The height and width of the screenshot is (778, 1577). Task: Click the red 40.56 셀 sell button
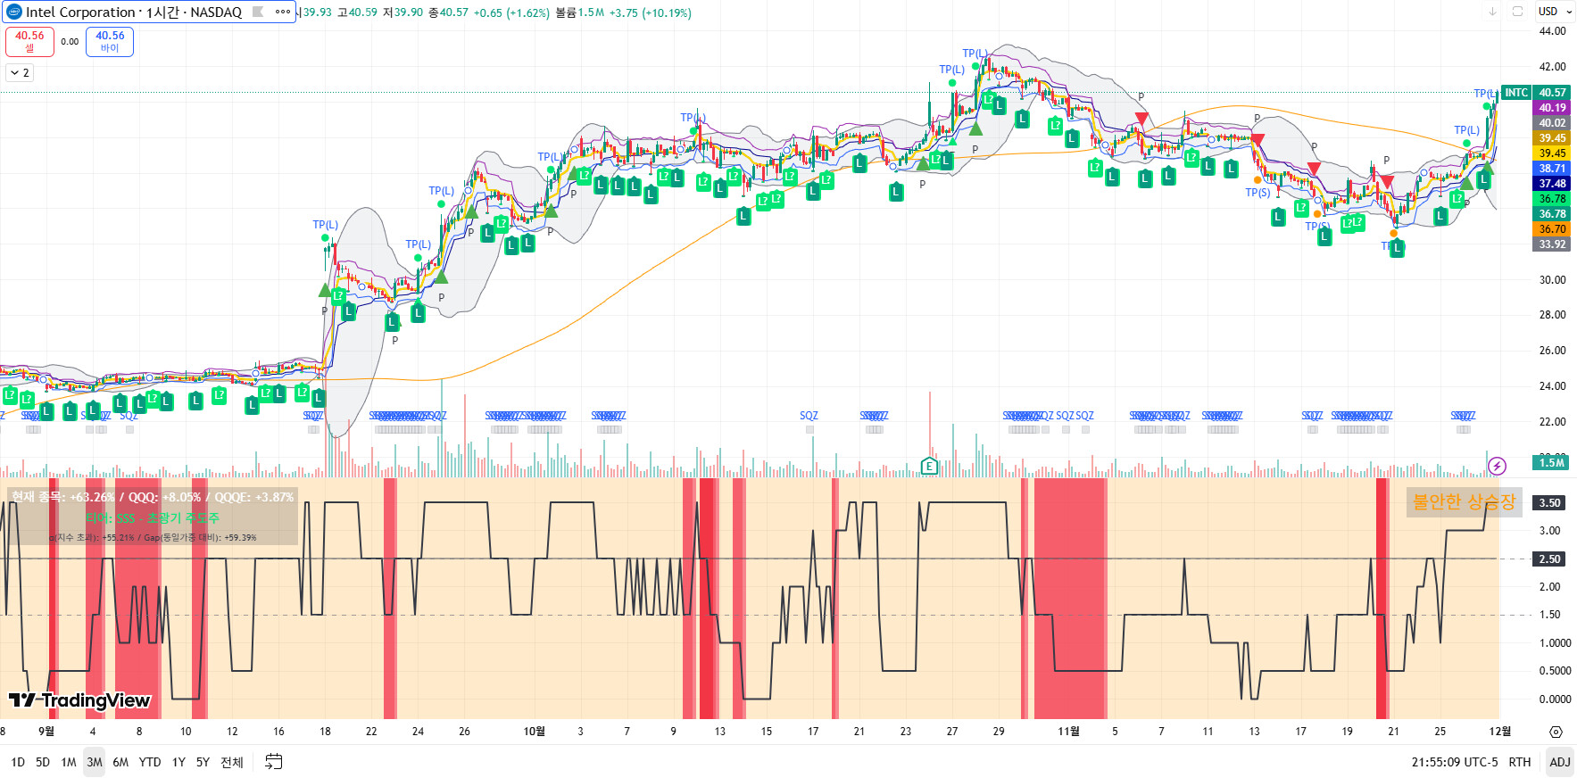coord(29,42)
